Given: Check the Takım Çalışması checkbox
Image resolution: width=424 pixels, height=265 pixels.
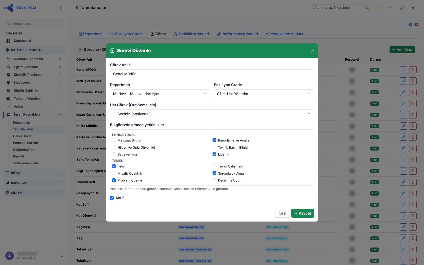Looking at the screenshot, I should [214, 166].
